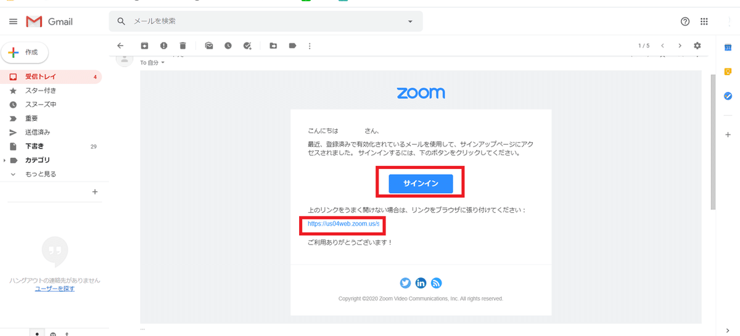Go to the older email arrow
The width and height of the screenshot is (740, 336).
click(680, 46)
